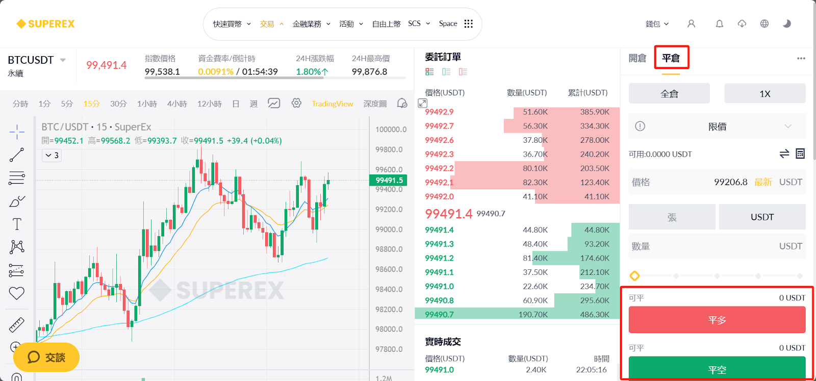Expand the 錢包 wallet menu
Image resolution: width=816 pixels, height=381 pixels.
657,24
